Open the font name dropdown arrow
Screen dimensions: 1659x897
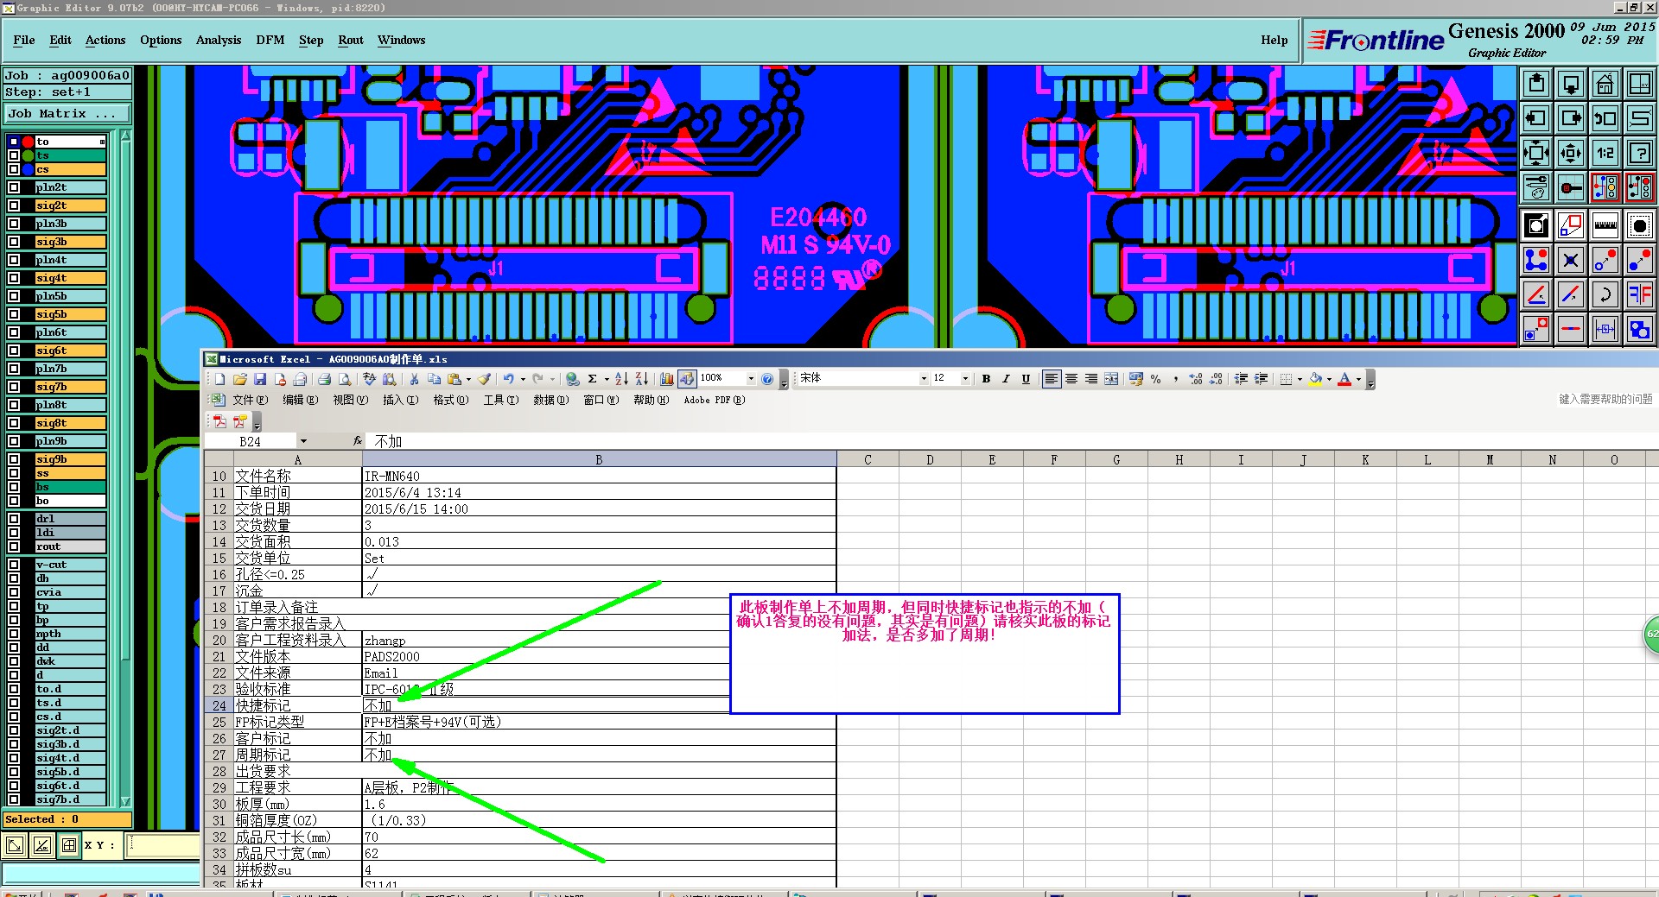coord(924,379)
